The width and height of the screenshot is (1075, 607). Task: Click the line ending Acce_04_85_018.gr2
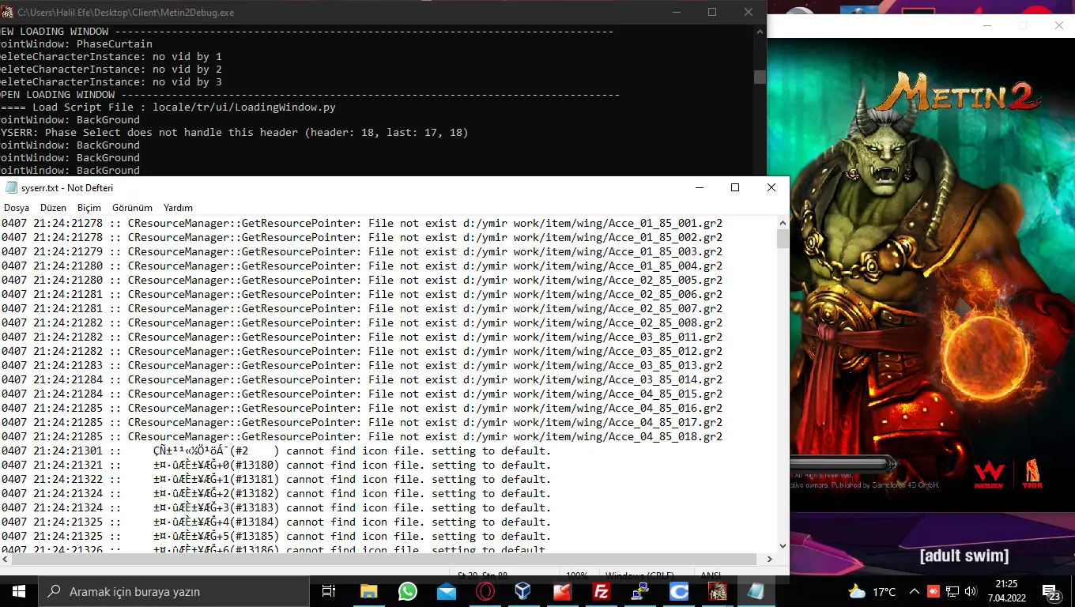point(362,436)
